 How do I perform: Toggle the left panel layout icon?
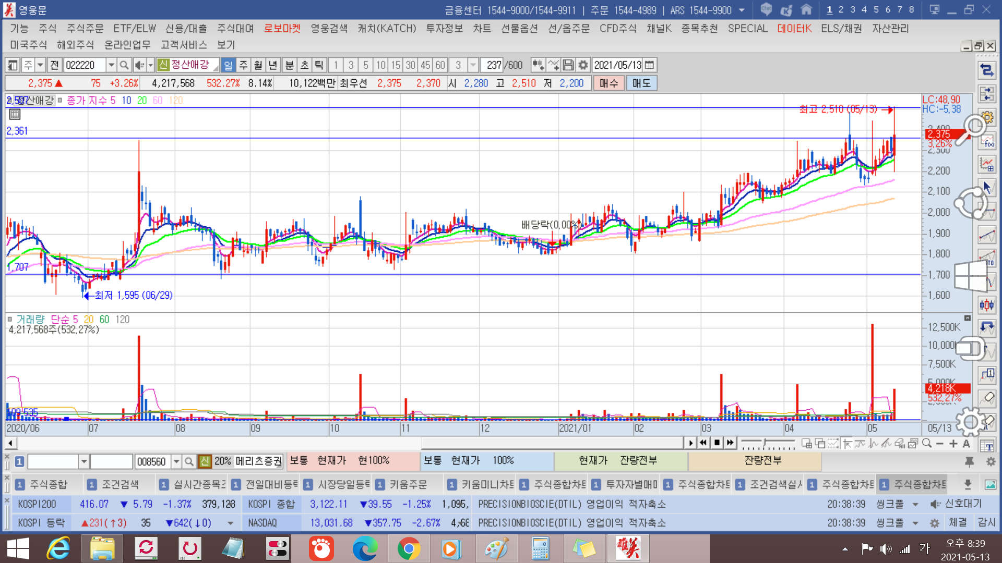tap(13, 65)
